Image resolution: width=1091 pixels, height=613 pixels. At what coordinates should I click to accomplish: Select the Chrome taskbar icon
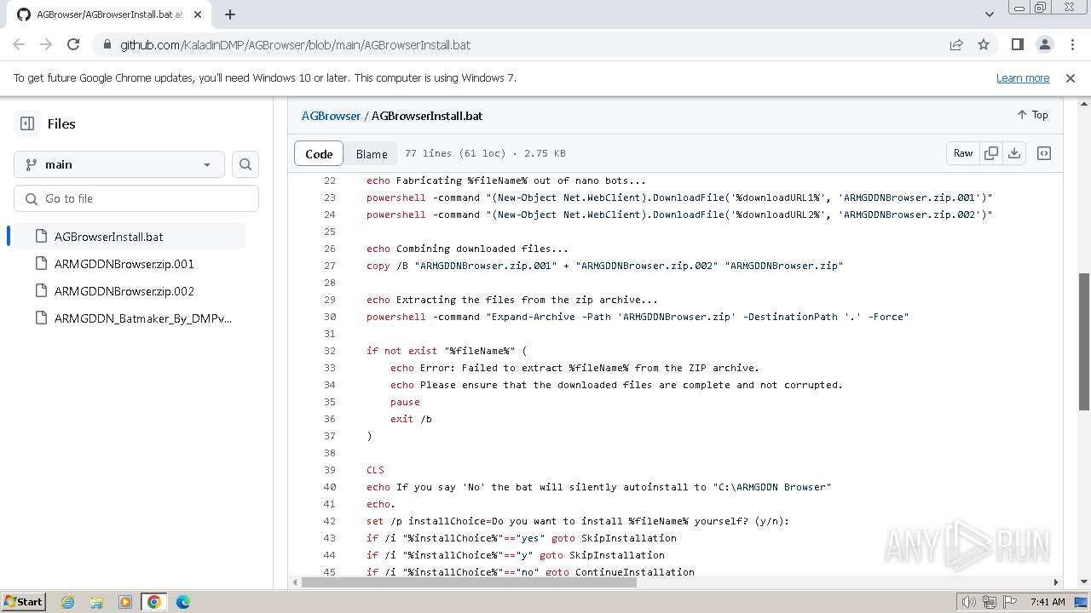[x=154, y=602]
